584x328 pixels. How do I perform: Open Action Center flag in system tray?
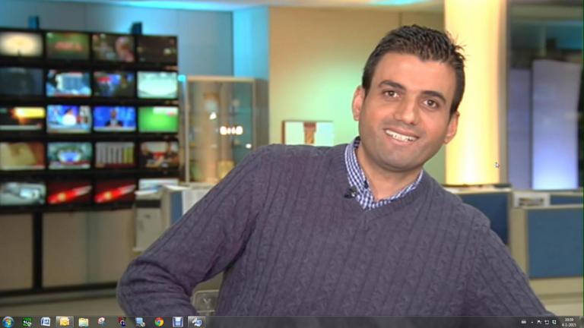tap(539, 323)
